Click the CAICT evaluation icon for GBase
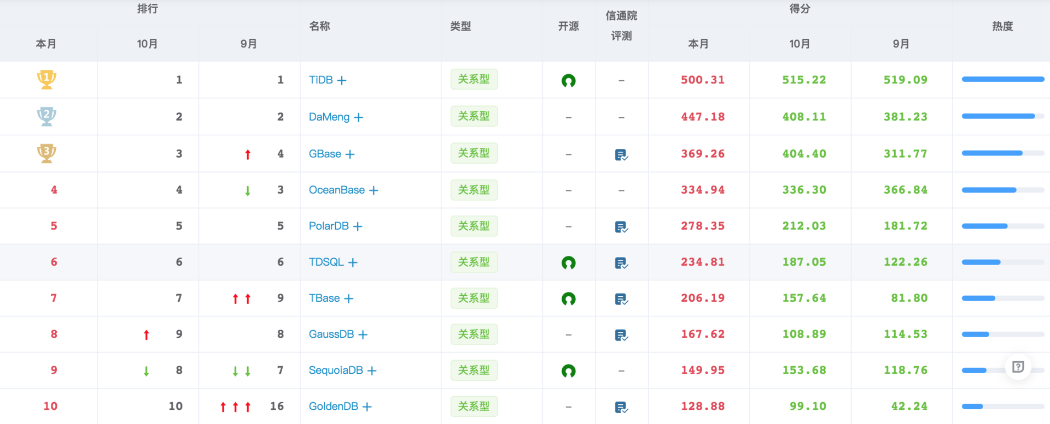Image resolution: width=1050 pixels, height=424 pixels. 621,155
